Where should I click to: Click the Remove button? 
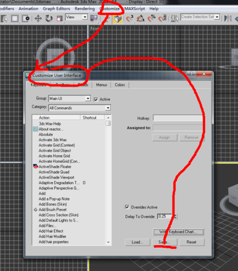(191, 138)
